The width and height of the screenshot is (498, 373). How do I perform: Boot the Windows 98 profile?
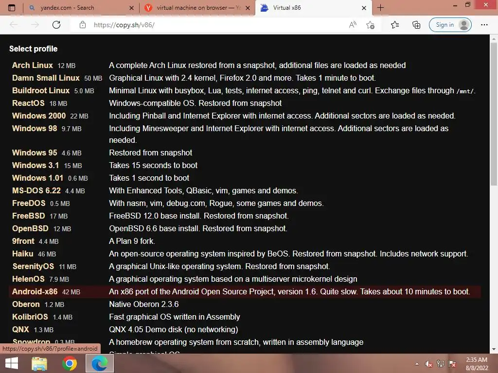[35, 128]
